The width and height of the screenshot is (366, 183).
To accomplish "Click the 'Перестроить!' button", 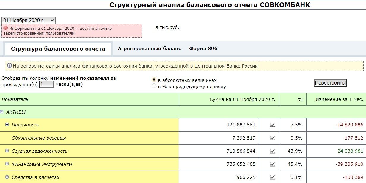I will pos(330,83).
